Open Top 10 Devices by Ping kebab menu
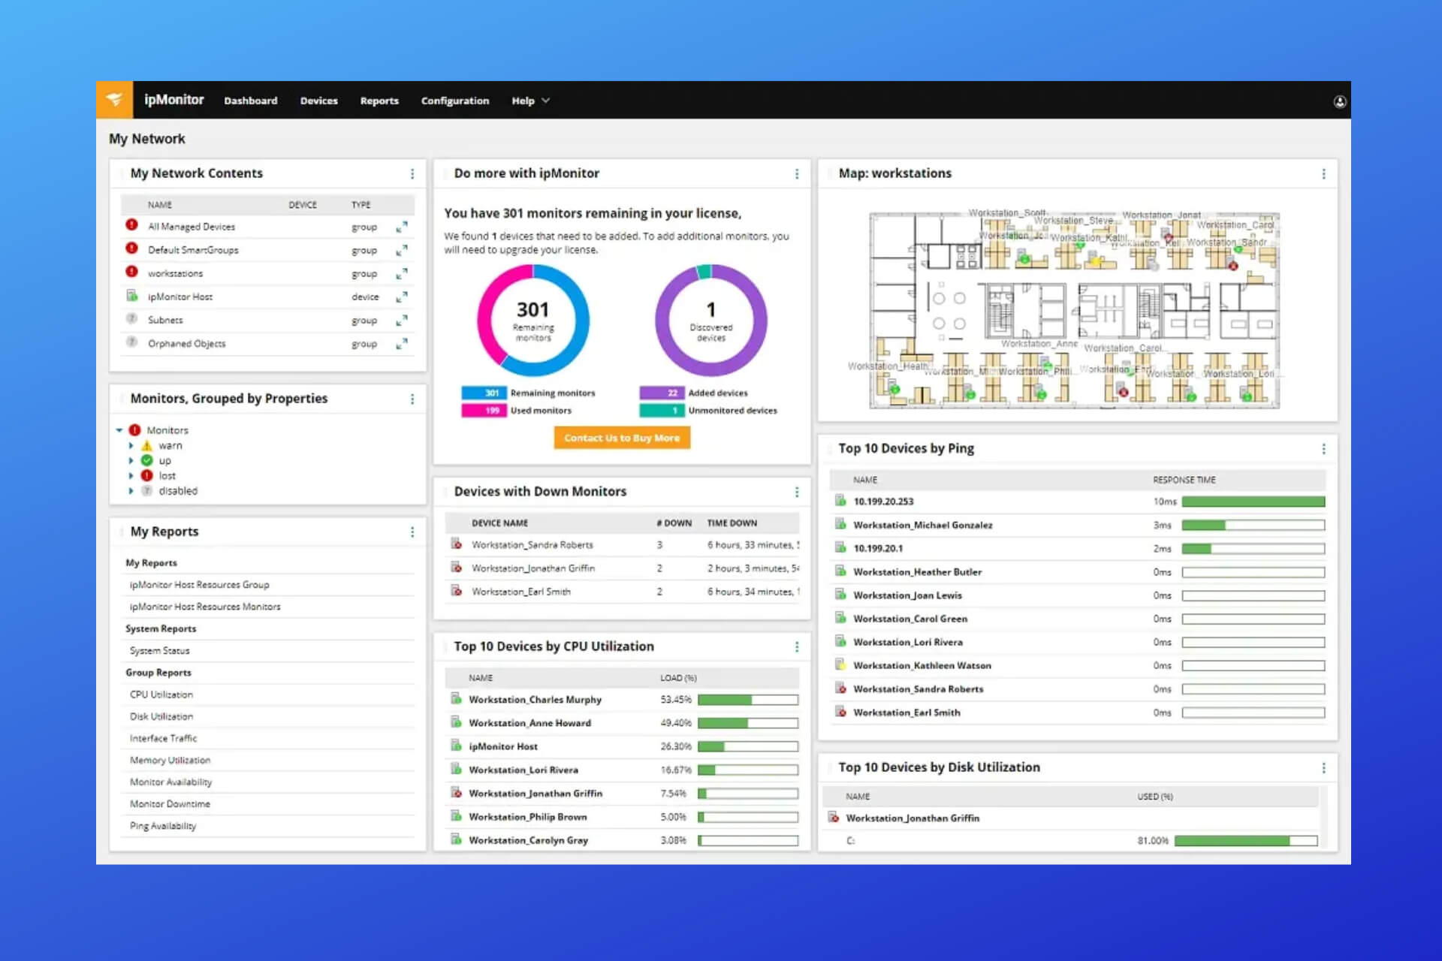Screen dimensions: 1442x961 coord(1323,448)
